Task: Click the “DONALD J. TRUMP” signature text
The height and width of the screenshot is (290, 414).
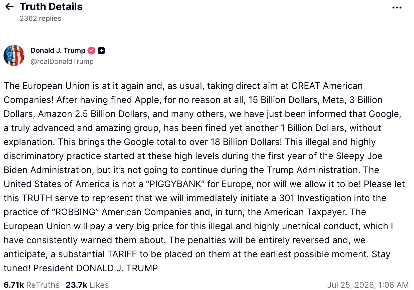Action: point(117,268)
